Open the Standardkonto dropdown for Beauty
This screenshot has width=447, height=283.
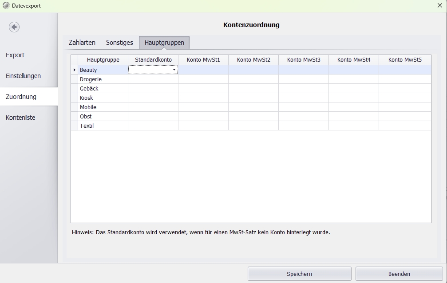point(174,70)
